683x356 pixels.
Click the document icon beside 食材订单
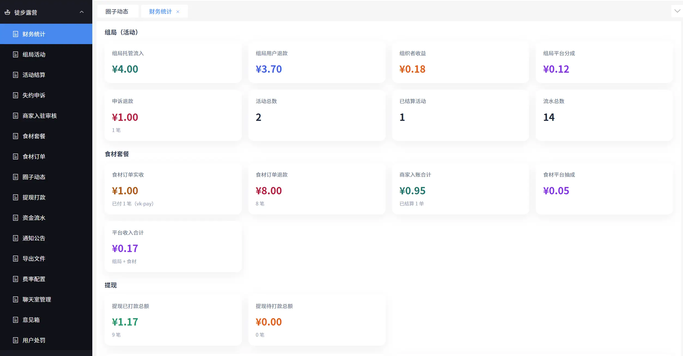(x=16, y=156)
